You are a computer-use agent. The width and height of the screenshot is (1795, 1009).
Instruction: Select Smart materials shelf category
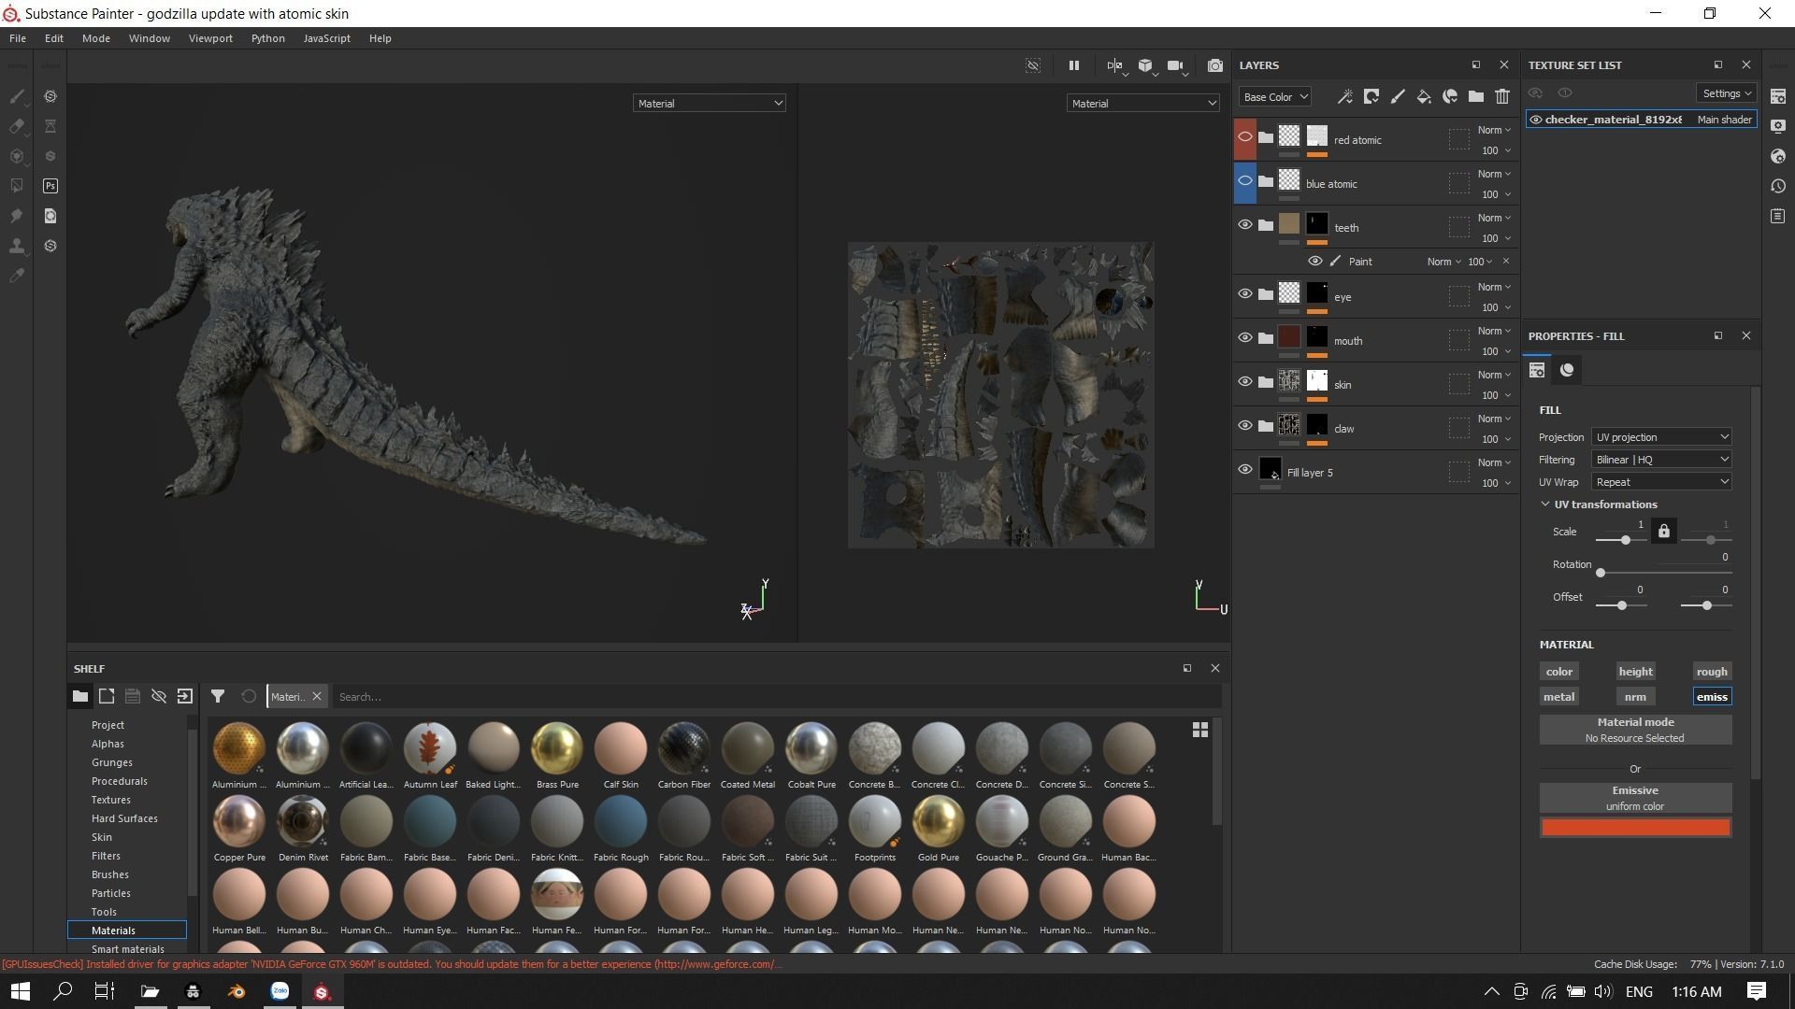tap(127, 948)
